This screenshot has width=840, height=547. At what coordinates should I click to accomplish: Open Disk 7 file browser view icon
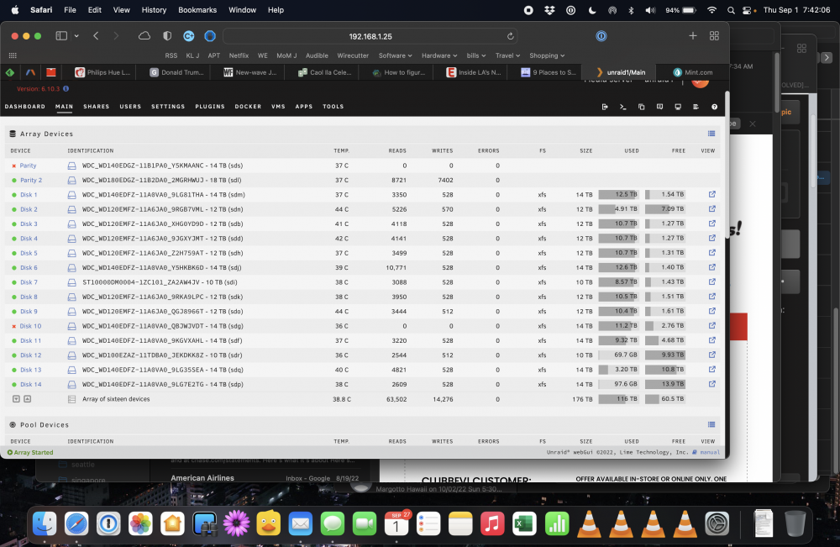tap(712, 281)
